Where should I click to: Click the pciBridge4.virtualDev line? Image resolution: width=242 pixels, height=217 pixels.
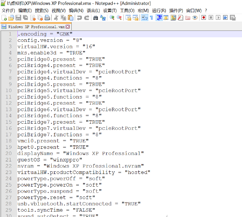tap(79, 72)
